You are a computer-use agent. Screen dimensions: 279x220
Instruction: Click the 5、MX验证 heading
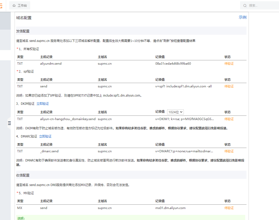click(26, 193)
